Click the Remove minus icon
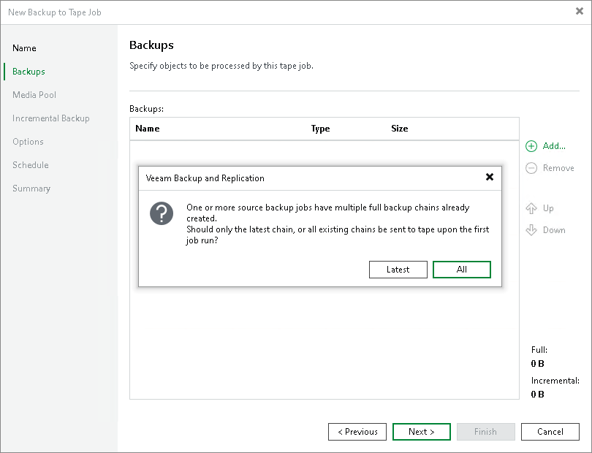 (x=531, y=168)
